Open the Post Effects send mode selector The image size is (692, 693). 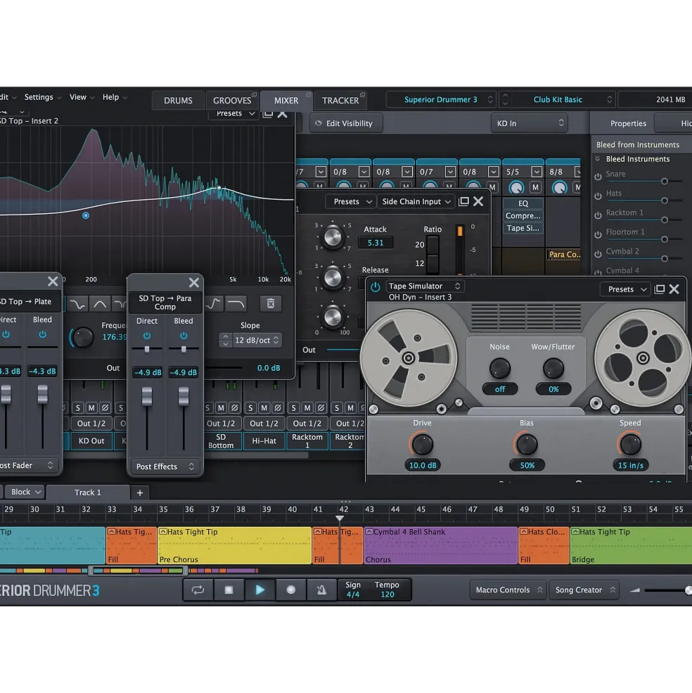pyautogui.click(x=165, y=466)
